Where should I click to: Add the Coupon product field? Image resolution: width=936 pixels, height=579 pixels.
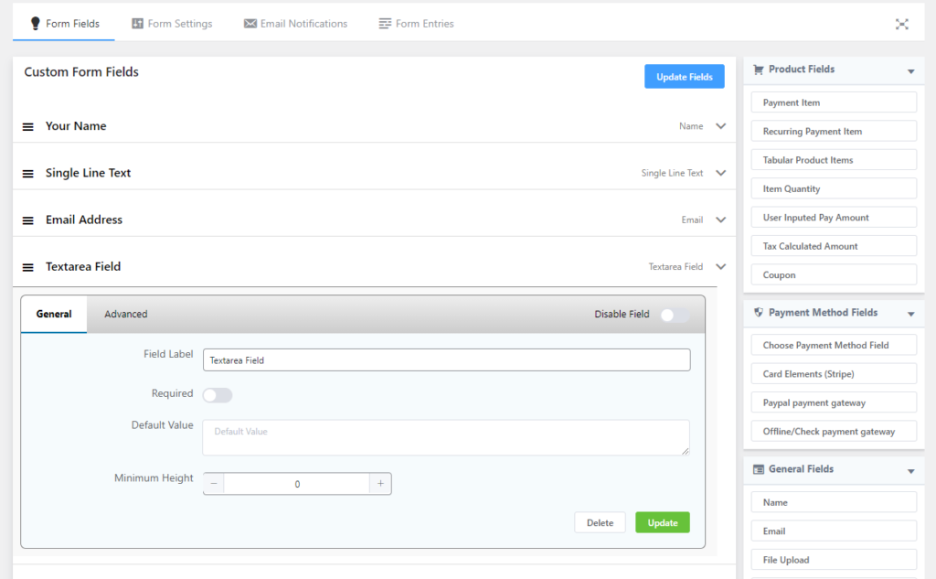tap(834, 275)
